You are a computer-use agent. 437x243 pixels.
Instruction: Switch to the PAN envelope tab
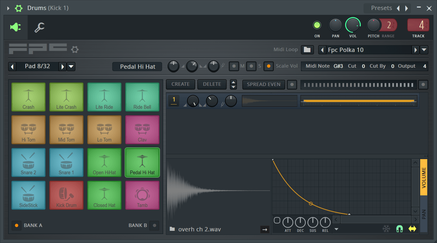424,214
